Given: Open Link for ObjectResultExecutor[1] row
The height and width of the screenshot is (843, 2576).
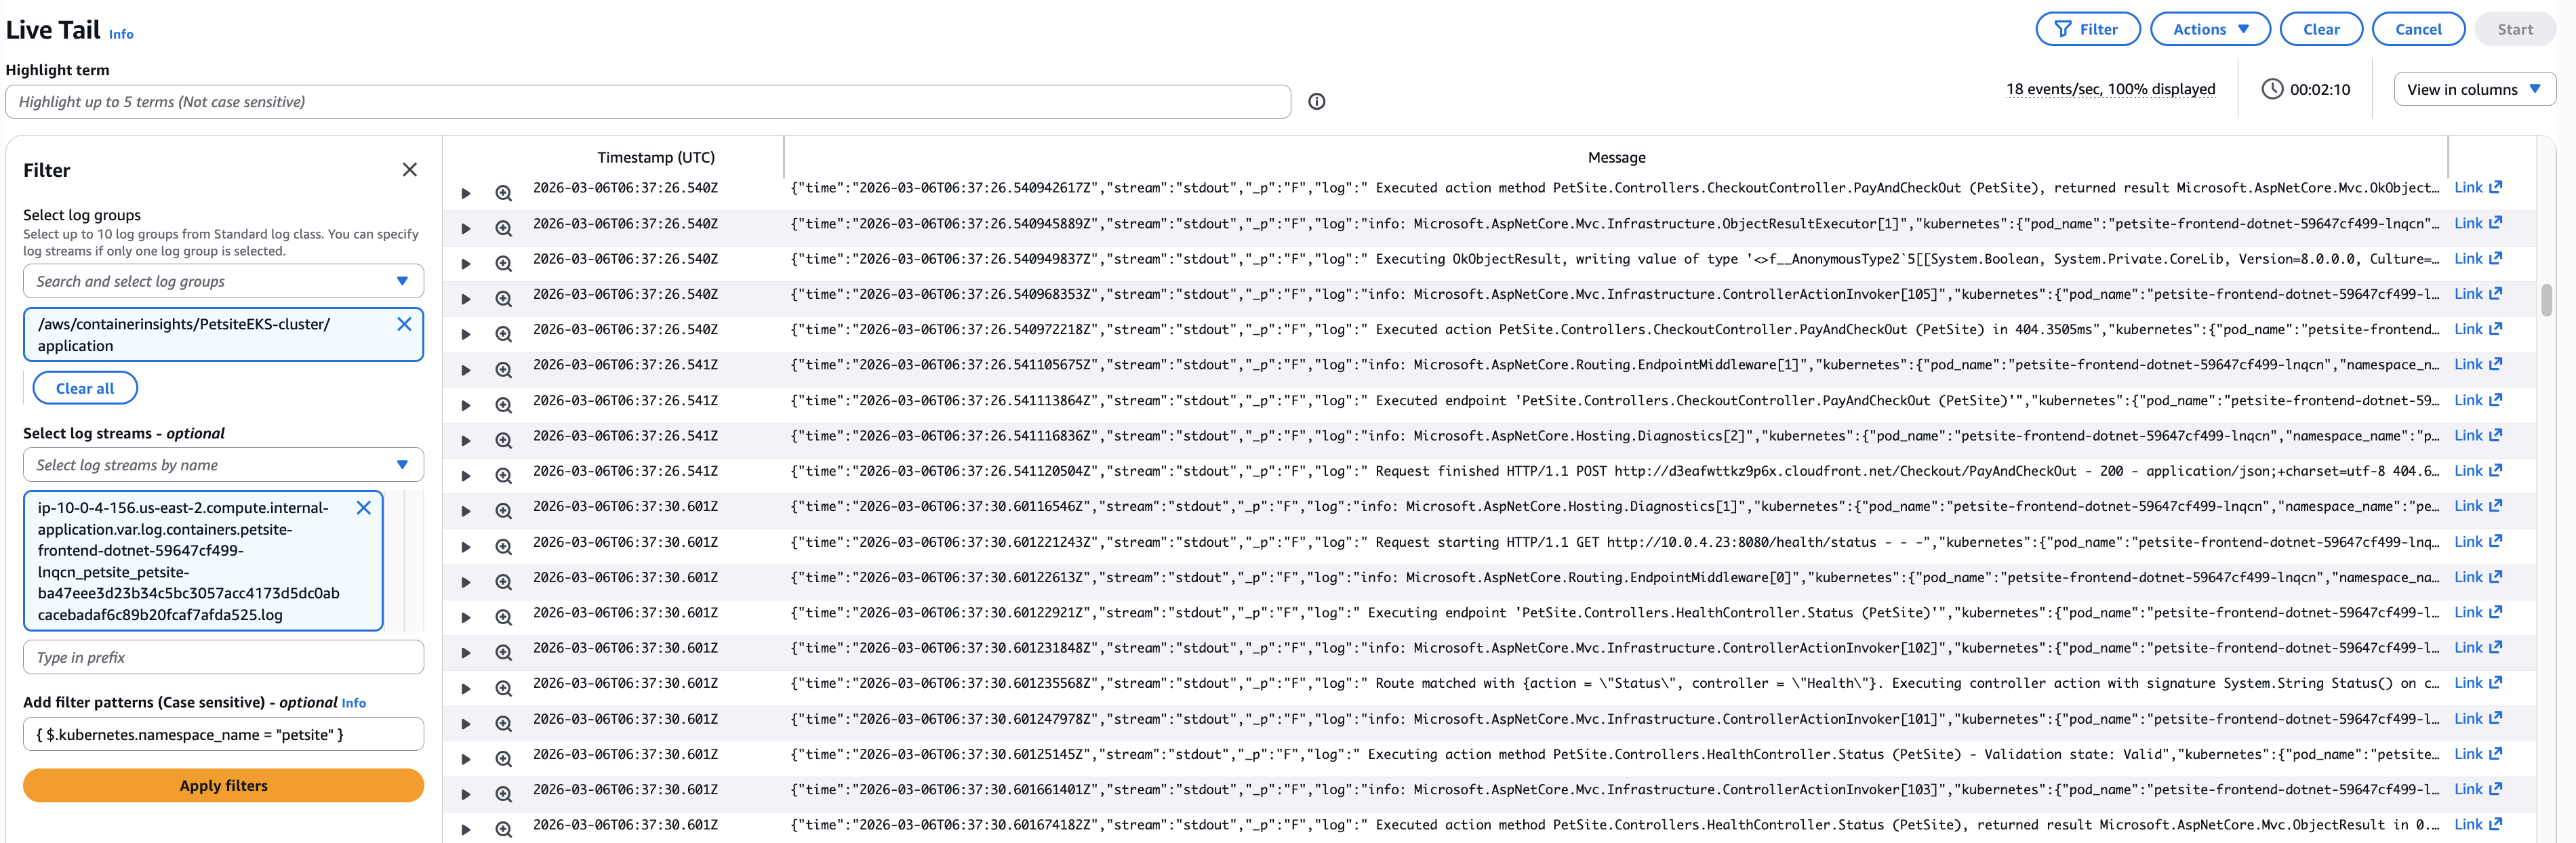Looking at the screenshot, I should click(2477, 223).
